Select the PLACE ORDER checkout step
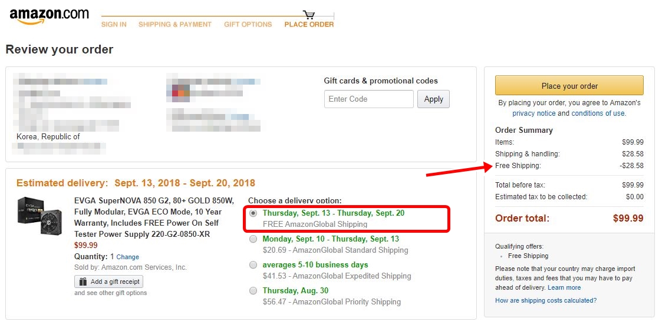This screenshot has height=325, width=659. 309,25
